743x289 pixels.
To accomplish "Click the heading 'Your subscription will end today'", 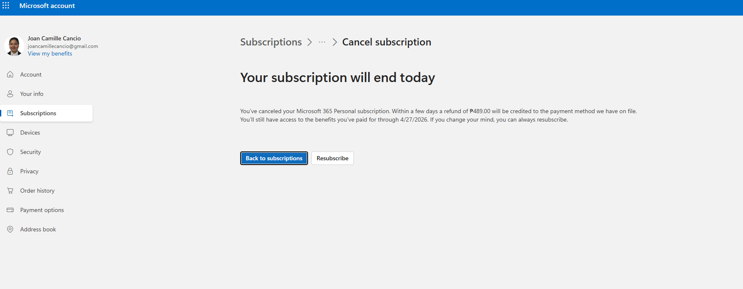I will point(337,77).
